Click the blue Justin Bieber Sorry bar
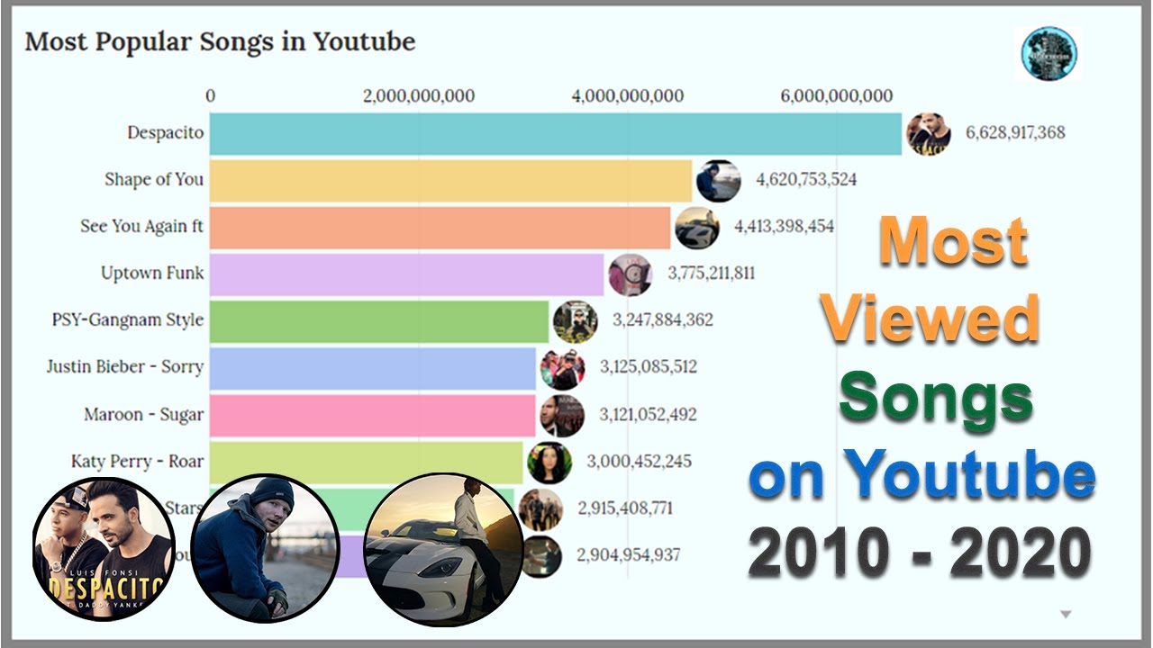The image size is (1153, 648). pyautogui.click(x=373, y=368)
